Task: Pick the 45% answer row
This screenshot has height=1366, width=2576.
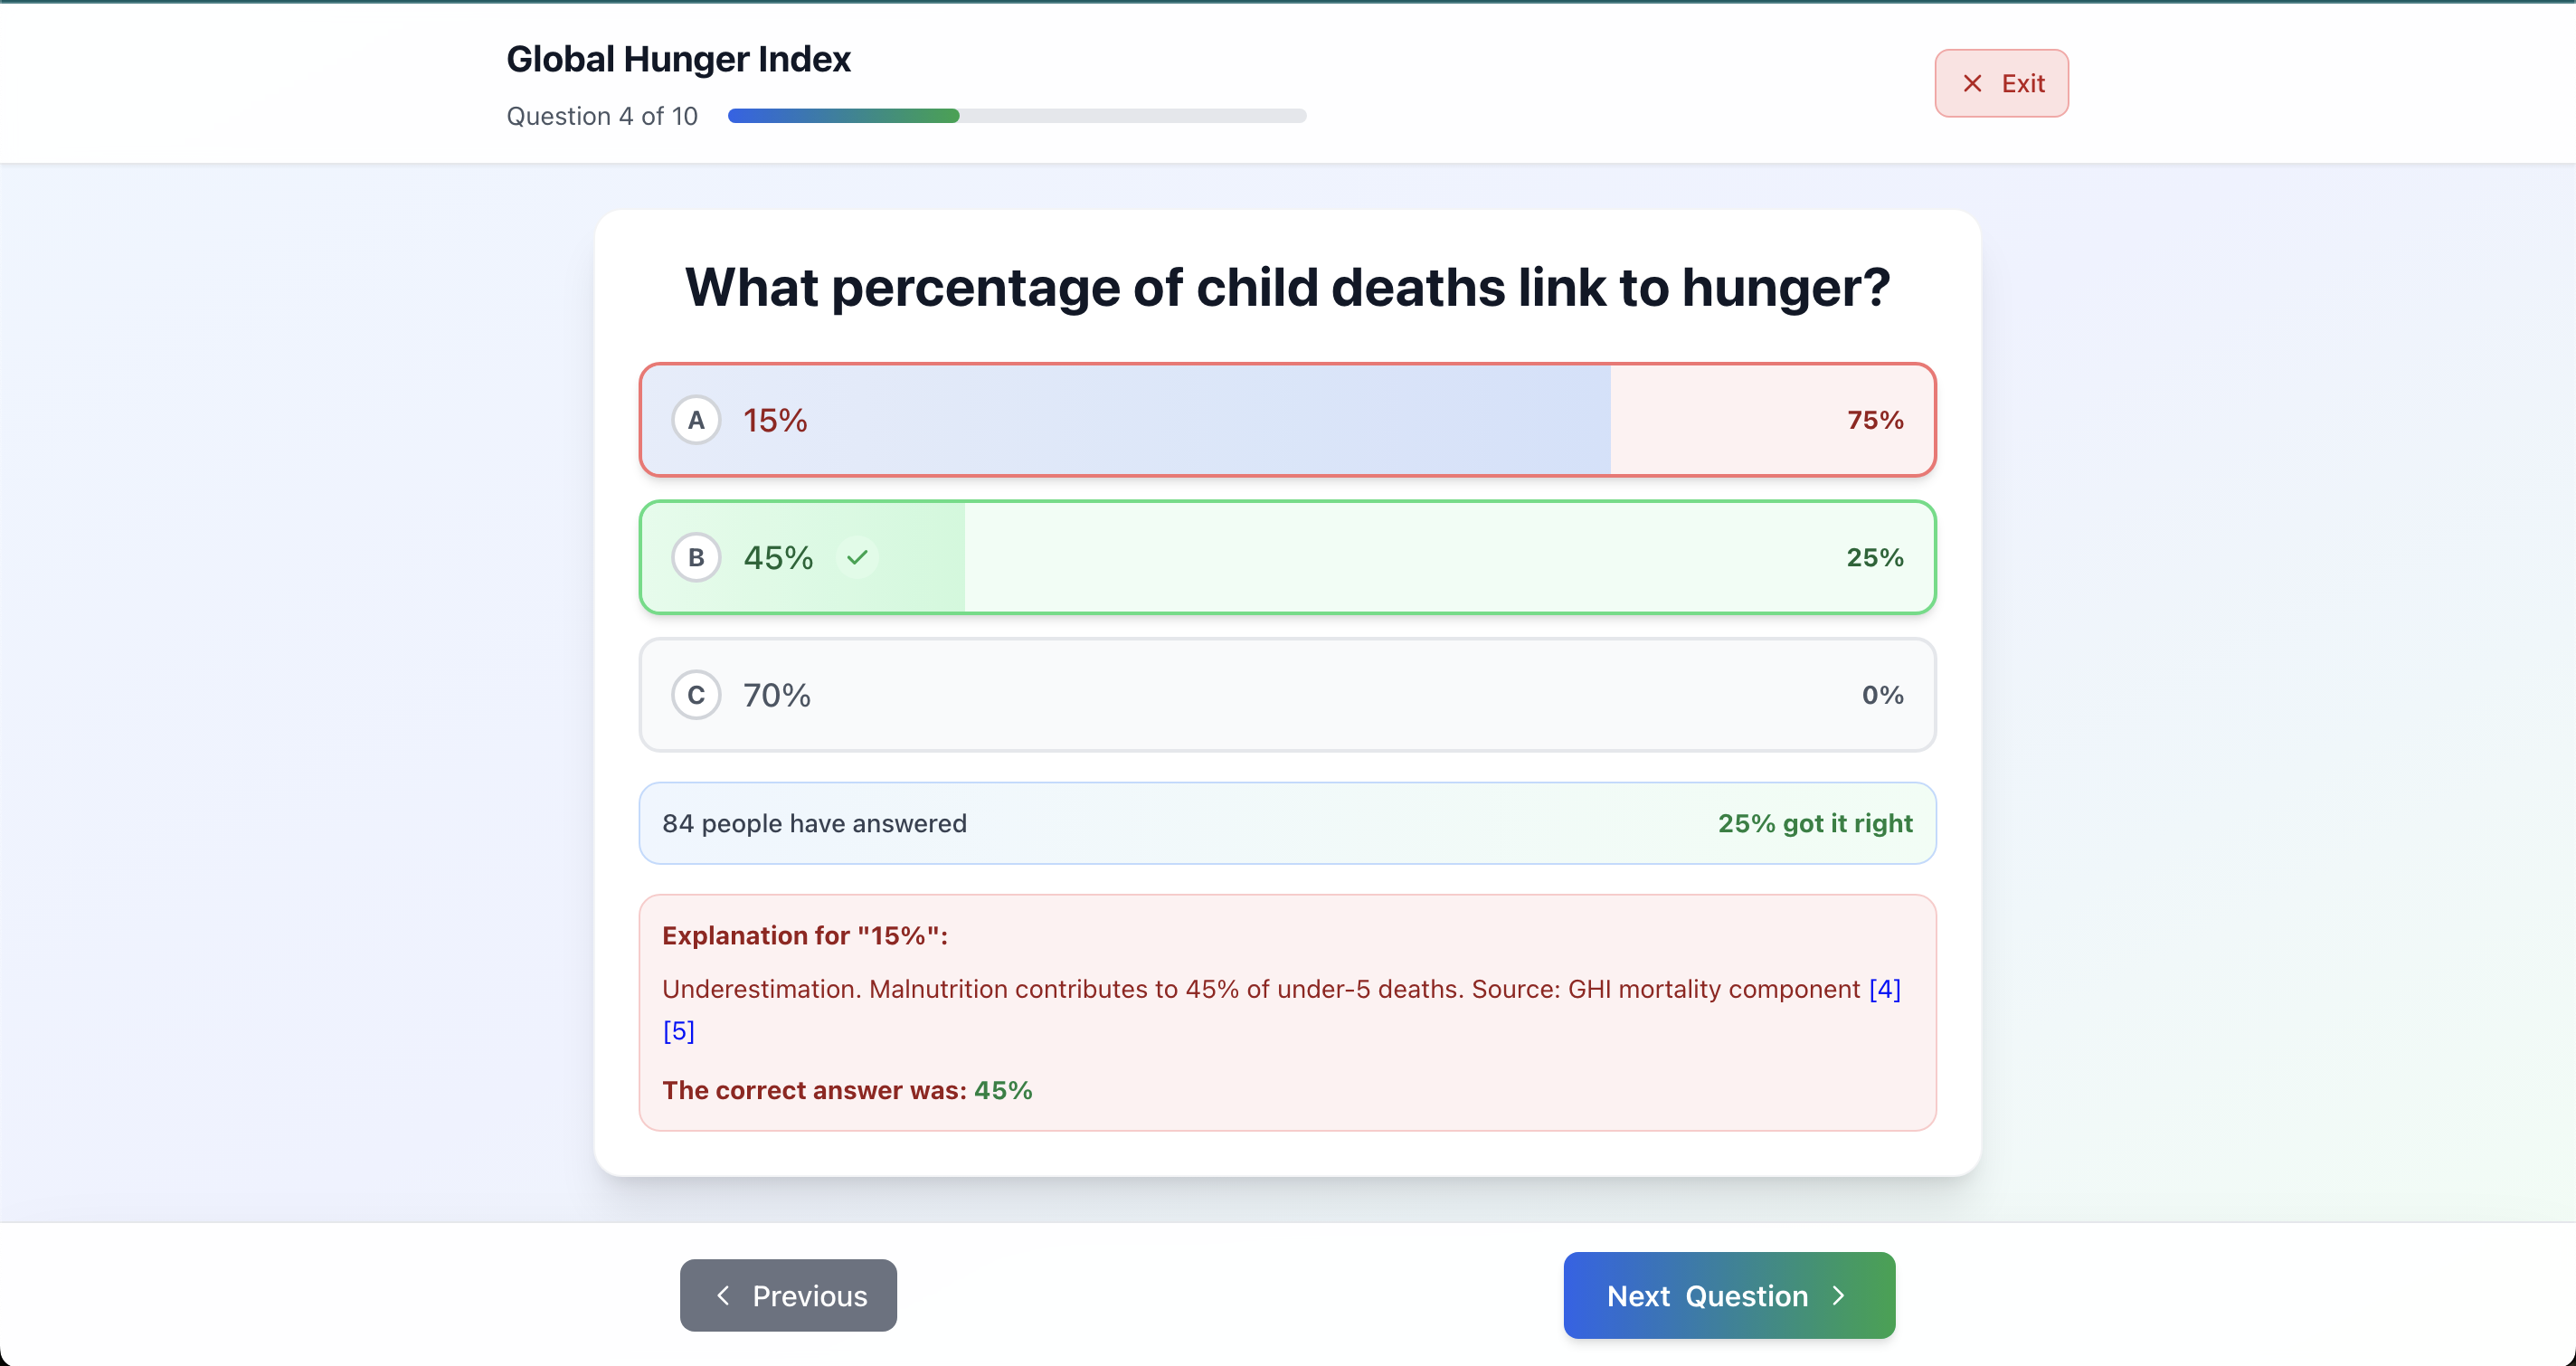Action: coord(1287,557)
